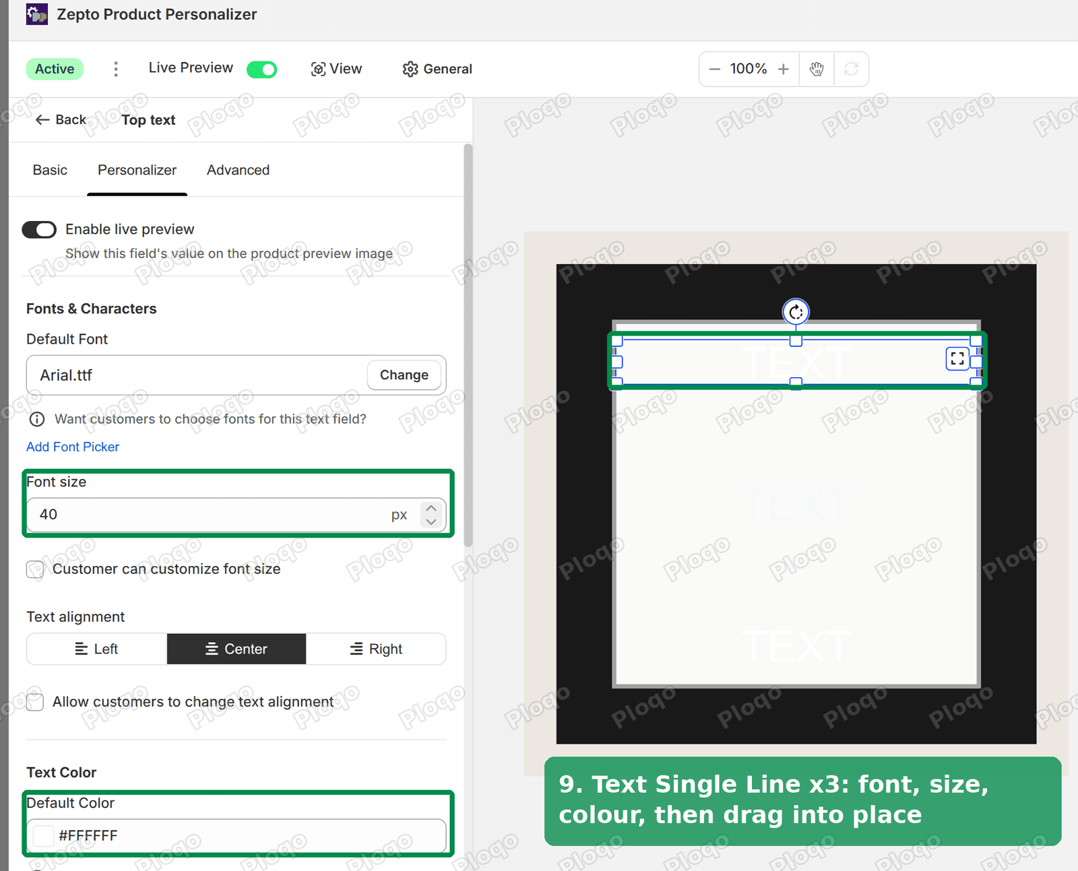This screenshot has height=871, width=1078.
Task: Increase font size with the up stepper arrow
Action: click(431, 508)
